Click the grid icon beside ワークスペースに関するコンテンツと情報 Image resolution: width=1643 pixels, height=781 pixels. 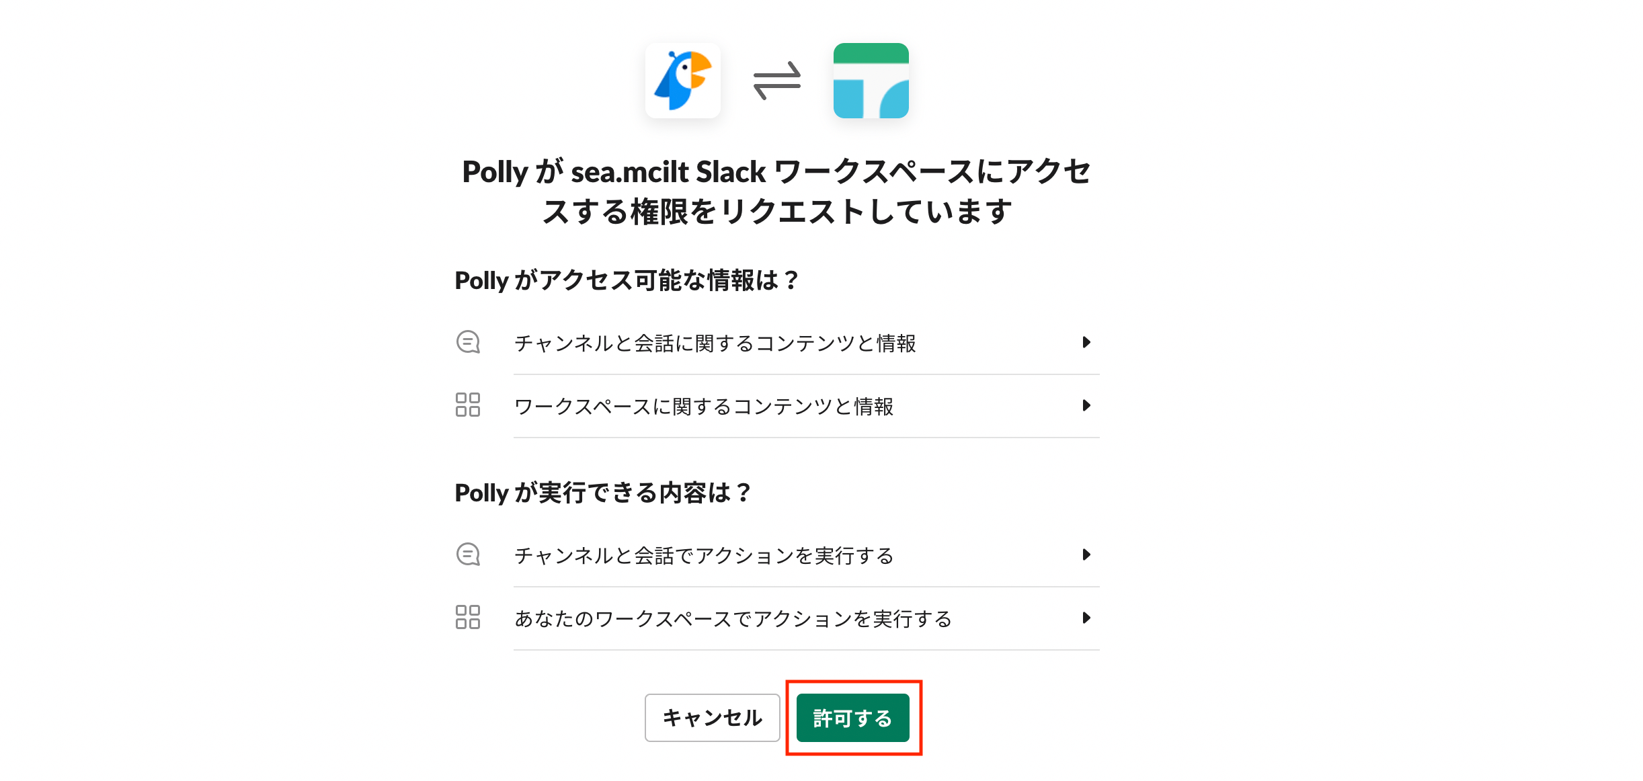(468, 405)
